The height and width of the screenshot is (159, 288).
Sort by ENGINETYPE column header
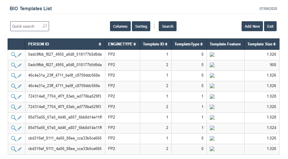pyautogui.click(x=122, y=44)
